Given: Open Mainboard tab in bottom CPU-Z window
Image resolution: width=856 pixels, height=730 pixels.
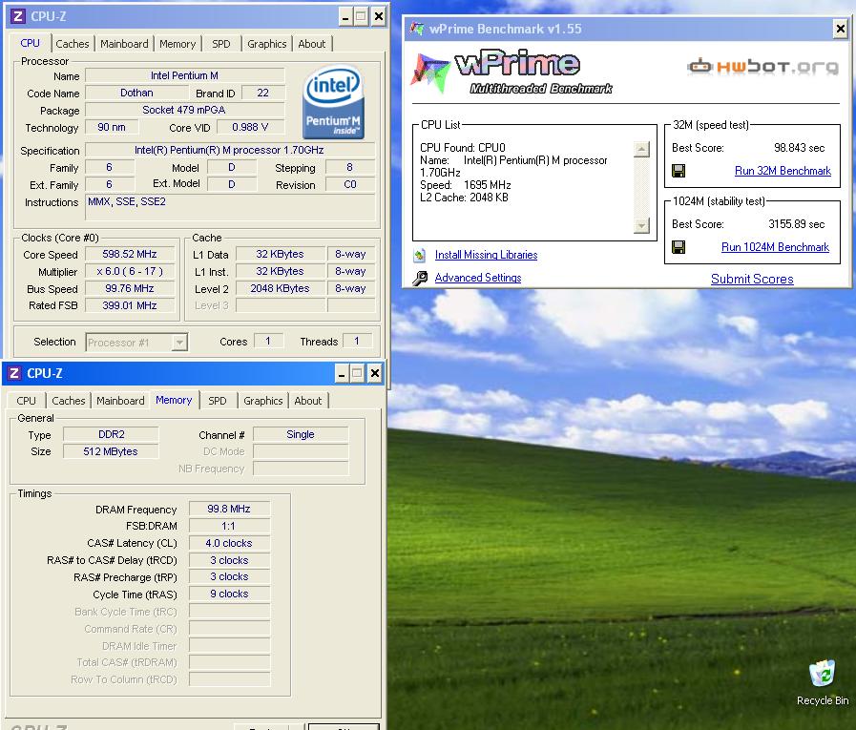Looking at the screenshot, I should [x=120, y=401].
